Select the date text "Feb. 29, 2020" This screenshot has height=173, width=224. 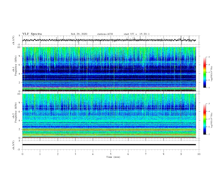click(79, 34)
